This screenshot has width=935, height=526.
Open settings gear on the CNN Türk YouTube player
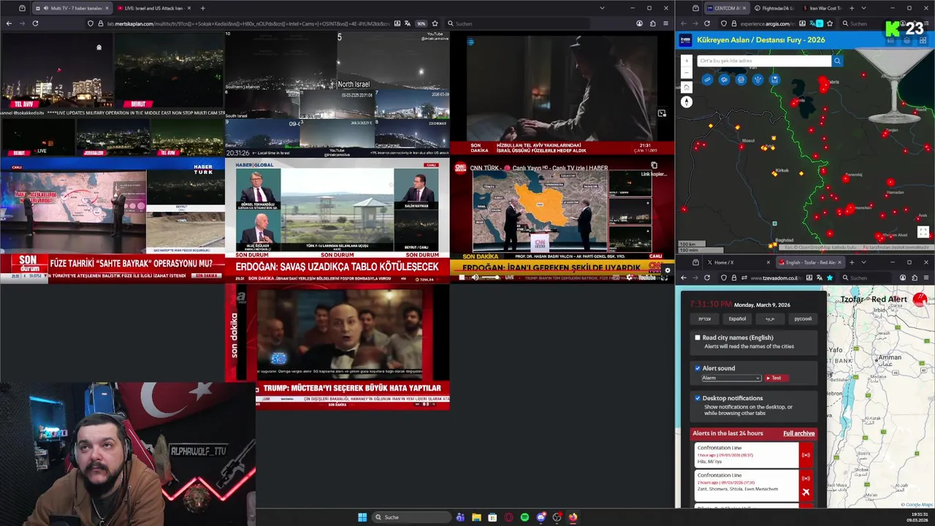click(629, 278)
